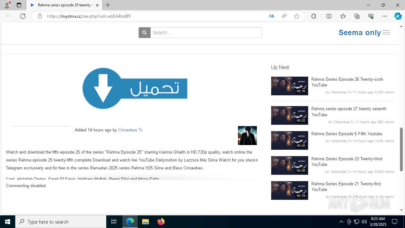The image size is (405, 228).
Task: Add this page to favorites star
Action: pos(297,16)
